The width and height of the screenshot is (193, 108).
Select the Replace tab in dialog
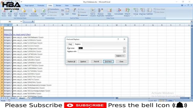(x=78, y=44)
